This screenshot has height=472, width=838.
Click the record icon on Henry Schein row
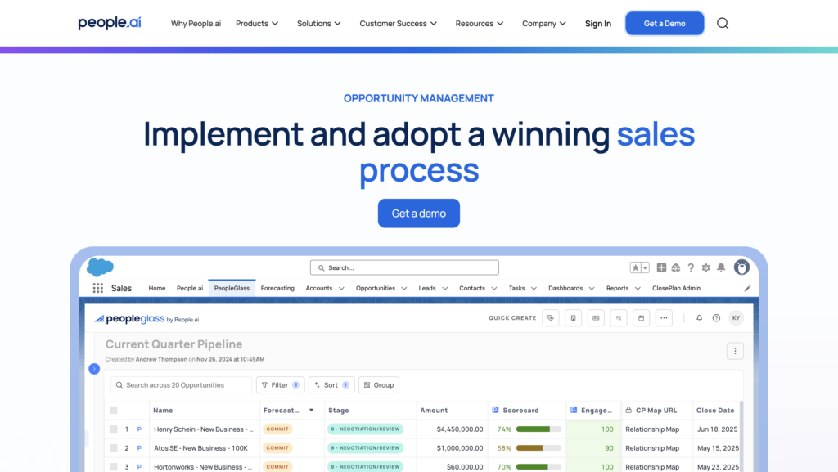coord(139,429)
